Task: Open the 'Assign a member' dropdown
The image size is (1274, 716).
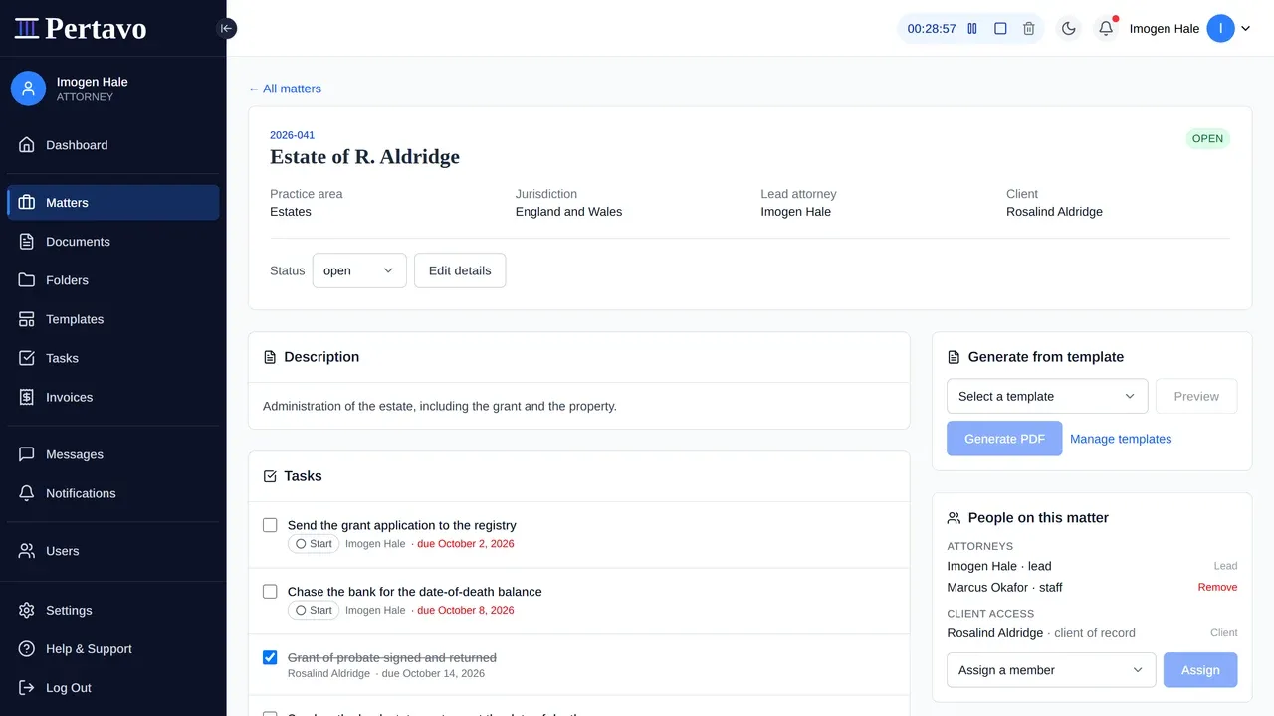Action: tap(1051, 670)
